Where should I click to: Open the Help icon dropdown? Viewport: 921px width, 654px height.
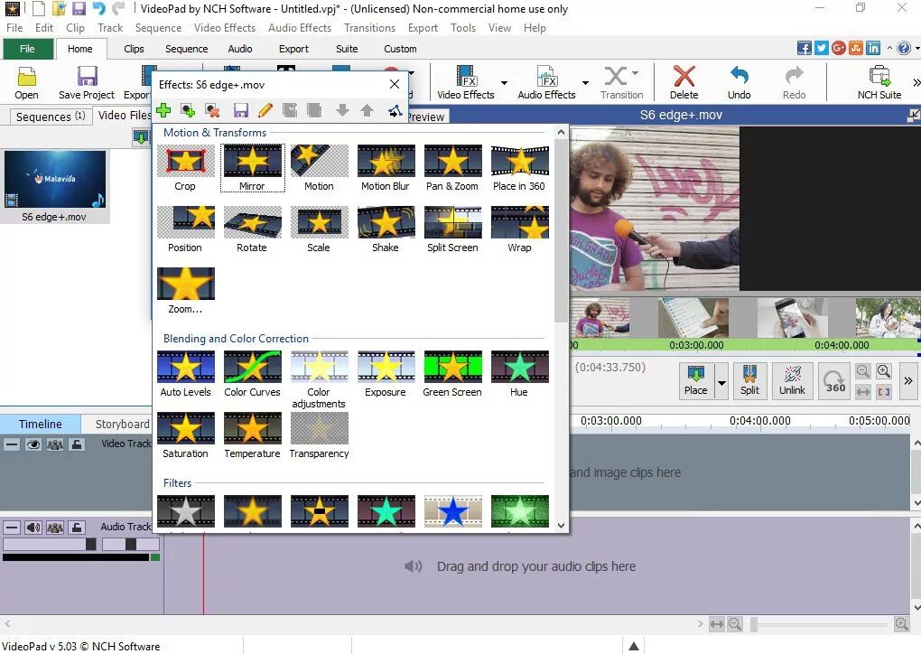coord(916,48)
